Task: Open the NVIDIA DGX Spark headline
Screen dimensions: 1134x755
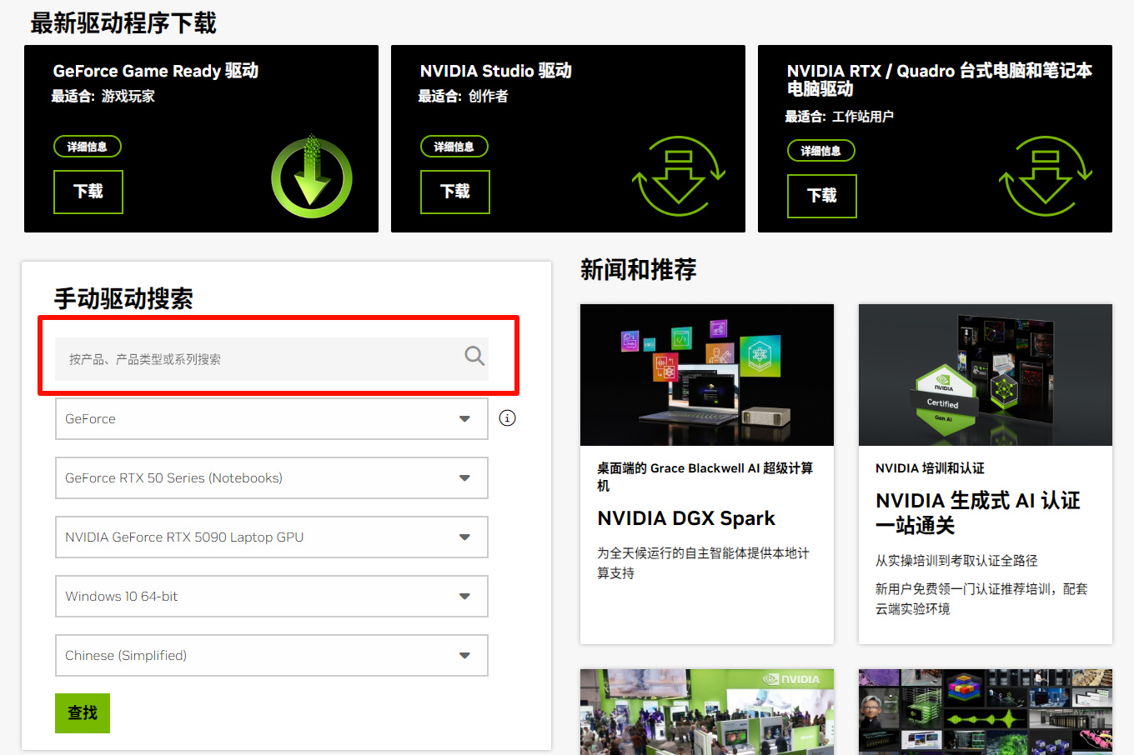Action: click(x=686, y=518)
